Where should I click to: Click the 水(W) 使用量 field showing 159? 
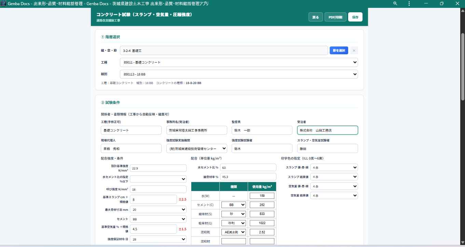262,196
